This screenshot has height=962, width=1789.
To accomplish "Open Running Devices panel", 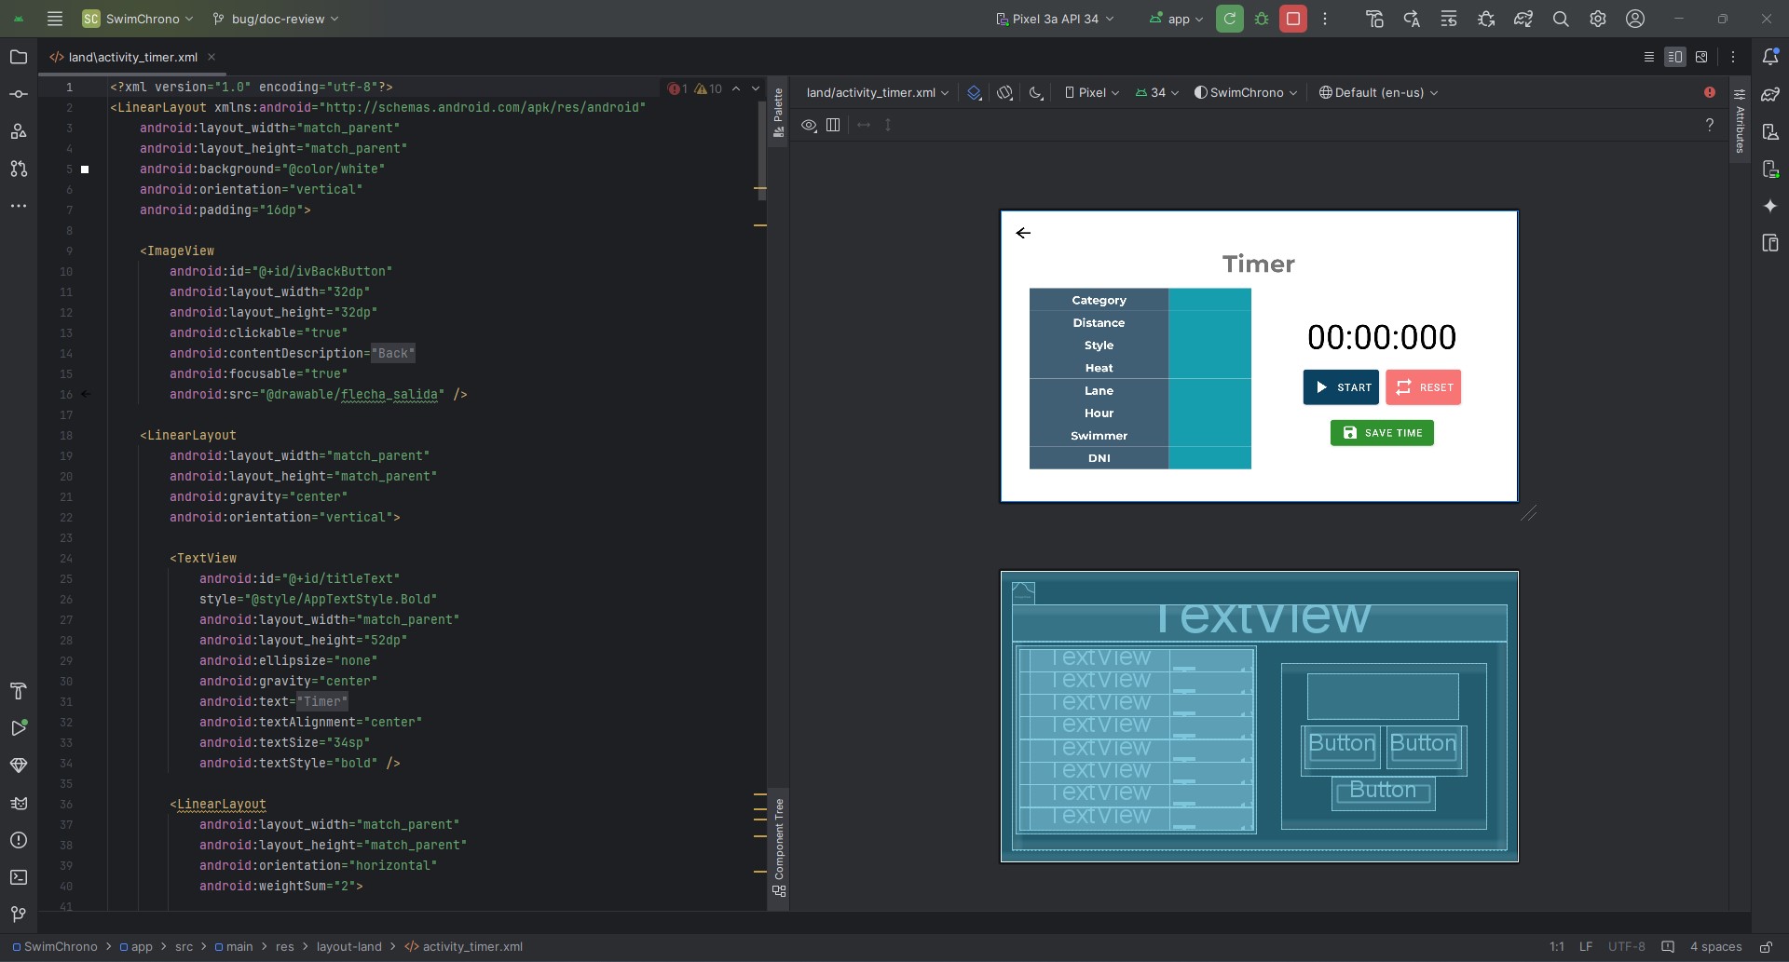I will click(1770, 169).
